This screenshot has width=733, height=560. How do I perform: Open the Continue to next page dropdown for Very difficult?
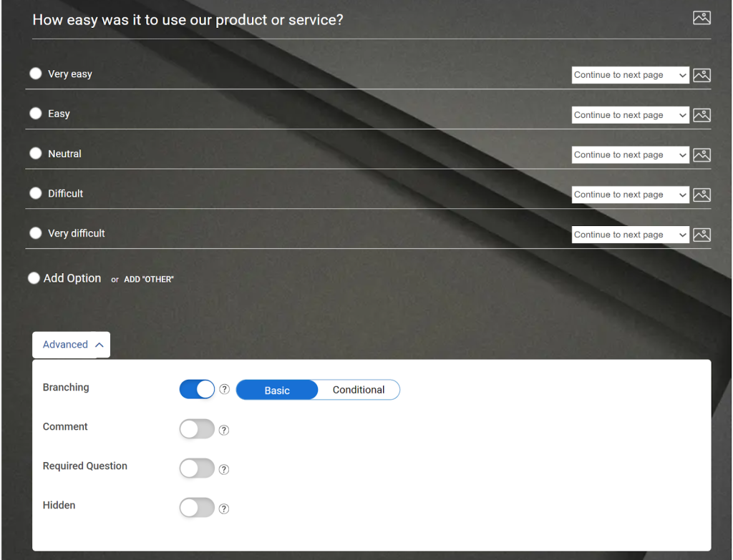(630, 234)
